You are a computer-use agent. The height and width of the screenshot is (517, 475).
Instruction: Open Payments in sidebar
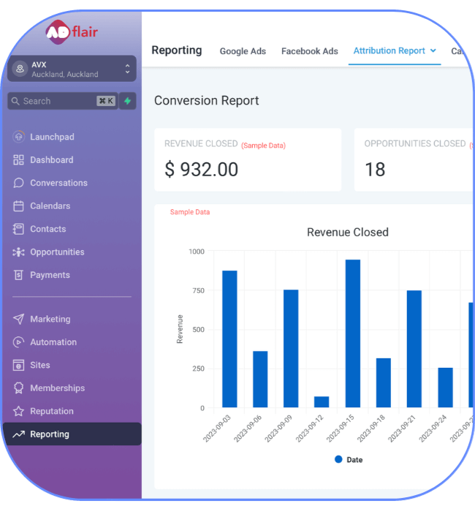pyautogui.click(x=50, y=275)
